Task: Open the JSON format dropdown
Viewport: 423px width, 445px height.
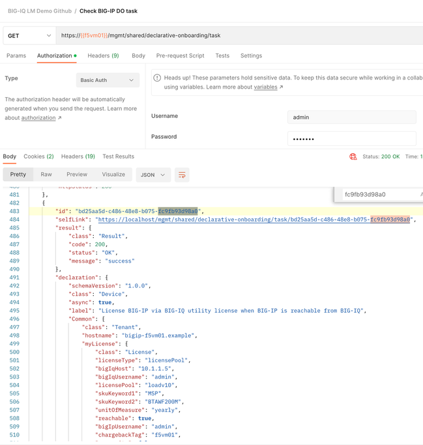Action: click(x=154, y=175)
